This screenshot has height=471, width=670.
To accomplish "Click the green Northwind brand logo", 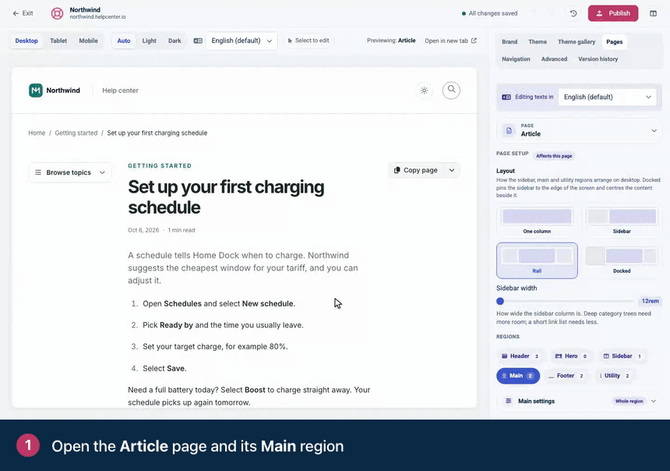I will click(36, 90).
